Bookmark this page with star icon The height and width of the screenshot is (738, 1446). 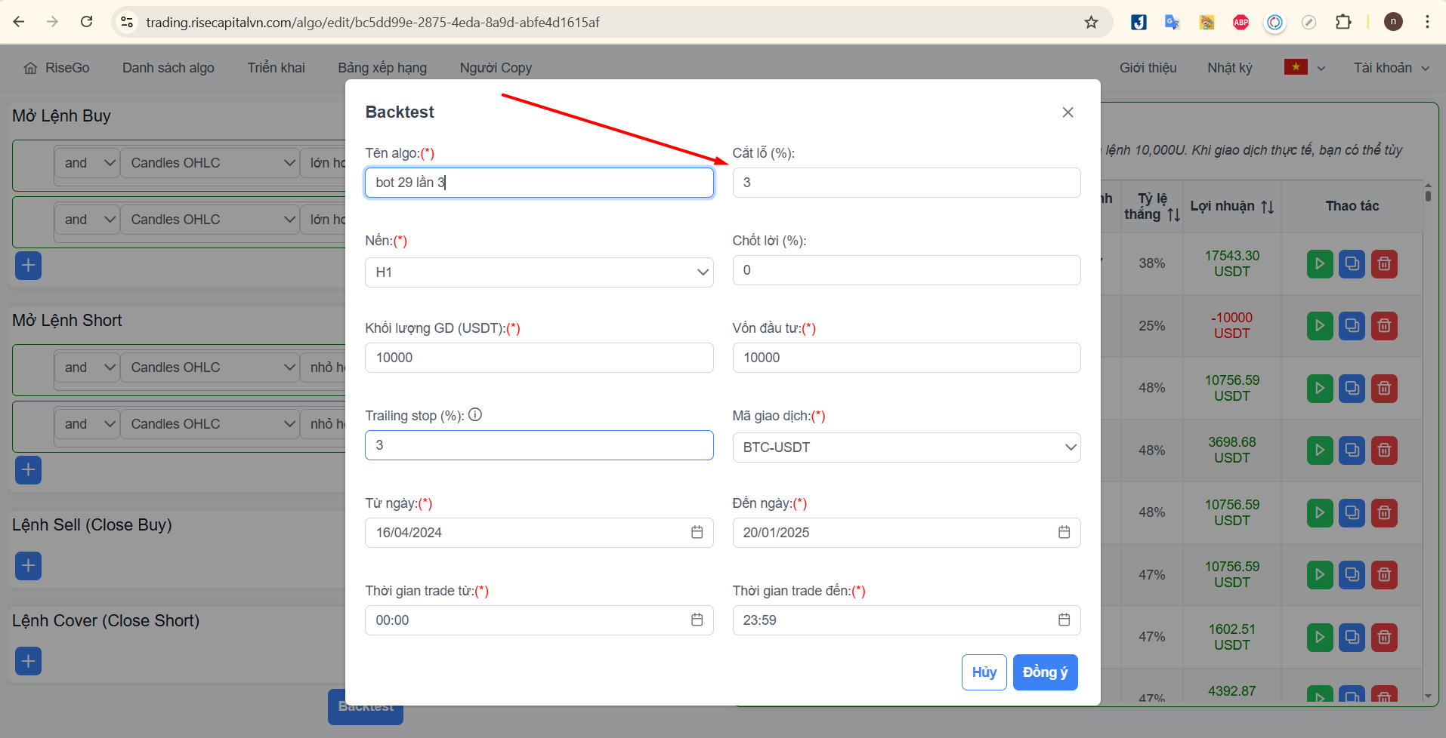(1091, 22)
